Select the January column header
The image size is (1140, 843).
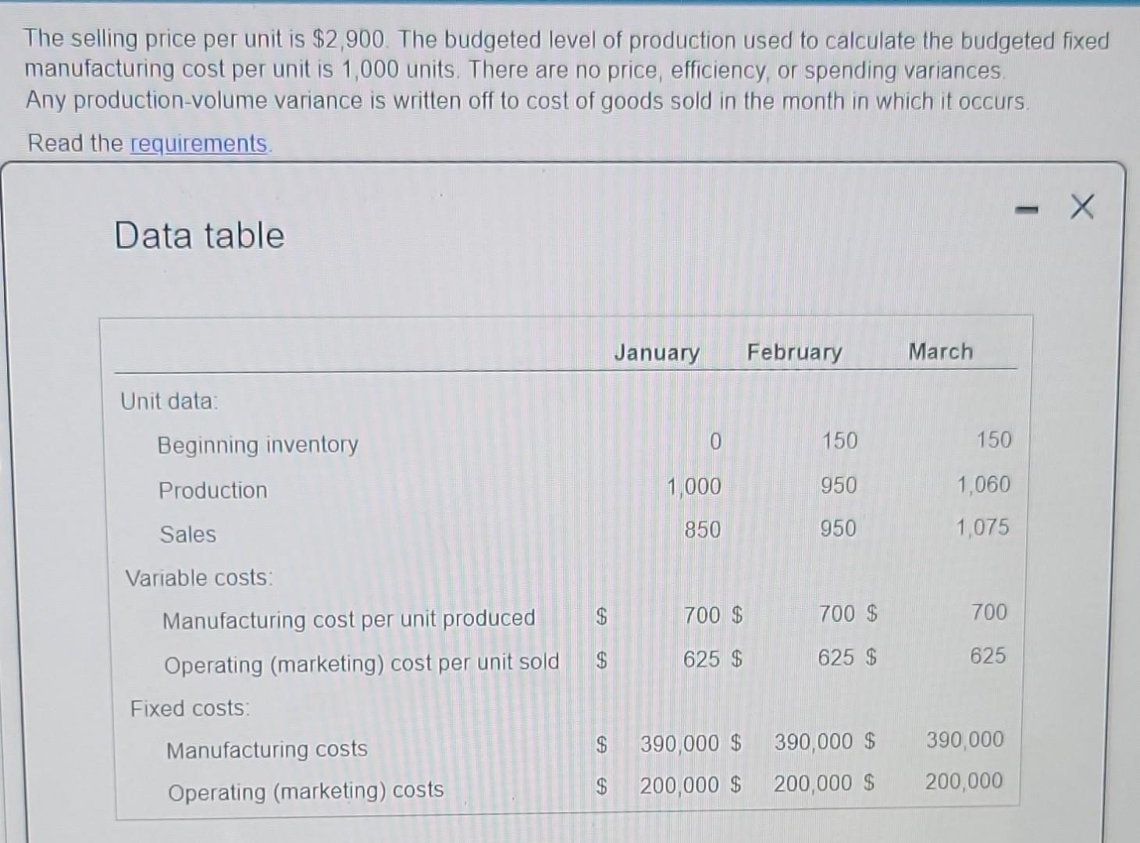click(x=656, y=353)
